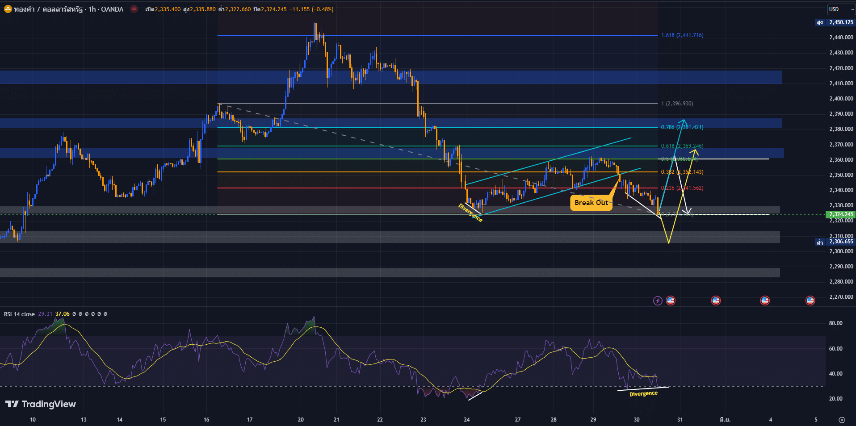Select the yellow Break Out callout label

[x=591, y=203]
